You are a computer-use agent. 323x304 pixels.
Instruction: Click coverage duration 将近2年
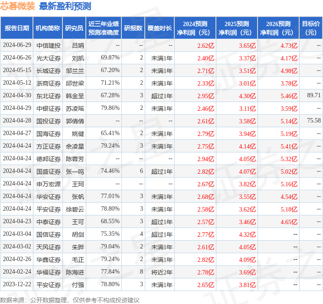coord(162,272)
